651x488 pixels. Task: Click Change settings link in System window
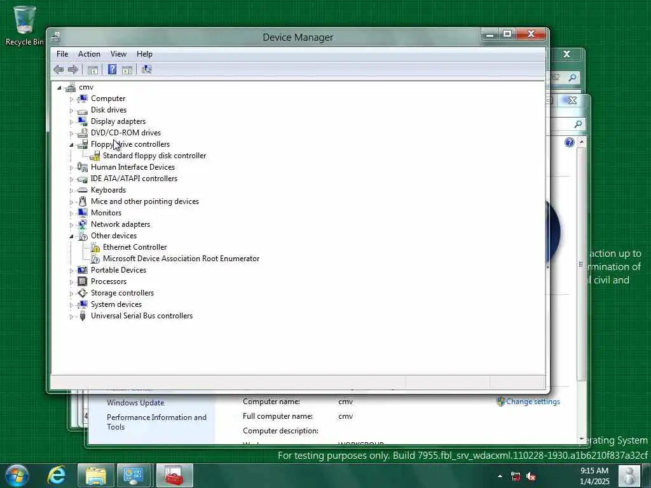coord(533,402)
